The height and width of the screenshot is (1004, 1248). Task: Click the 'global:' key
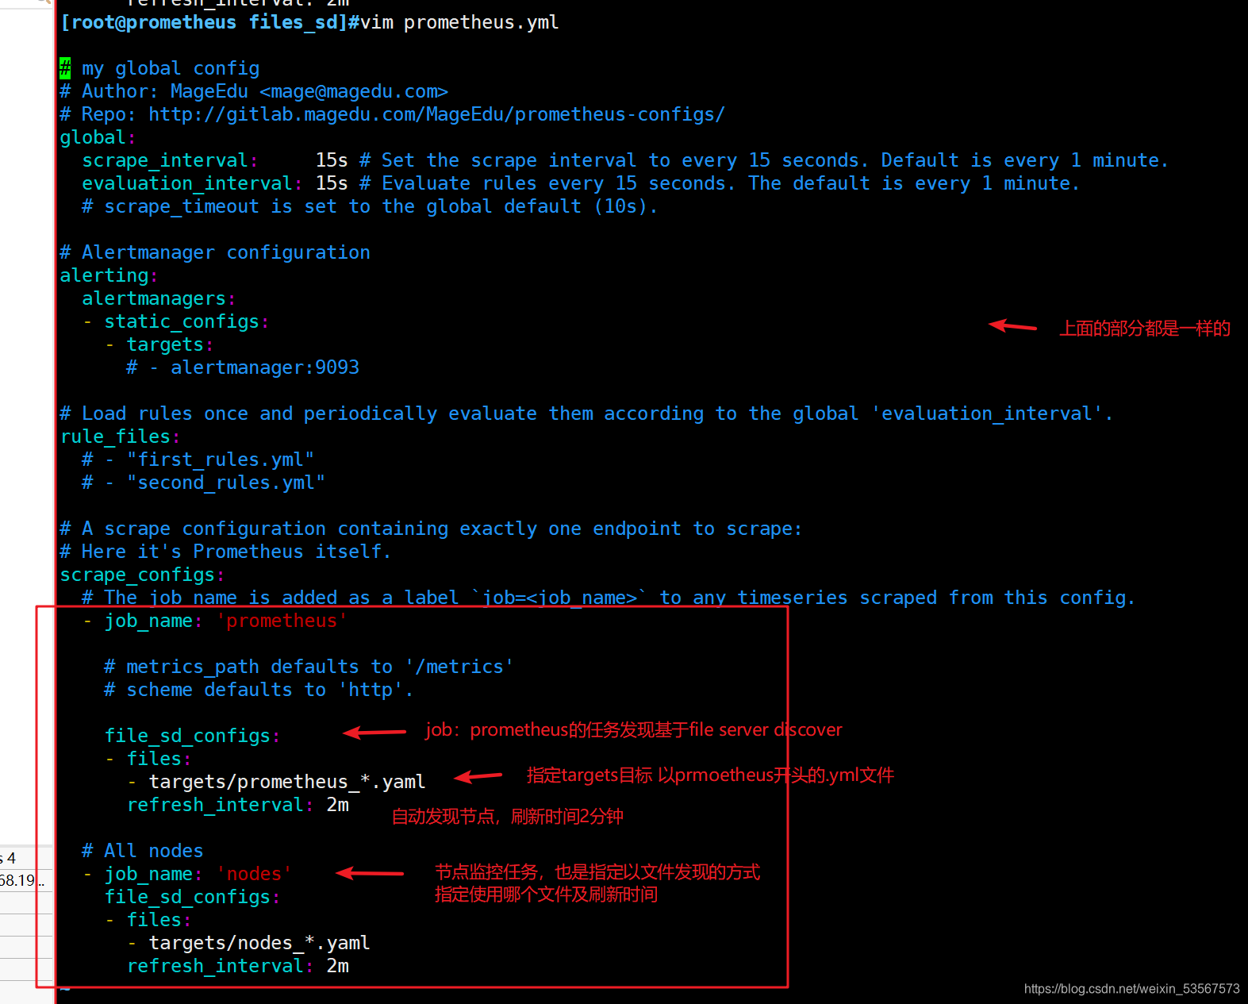(x=98, y=137)
